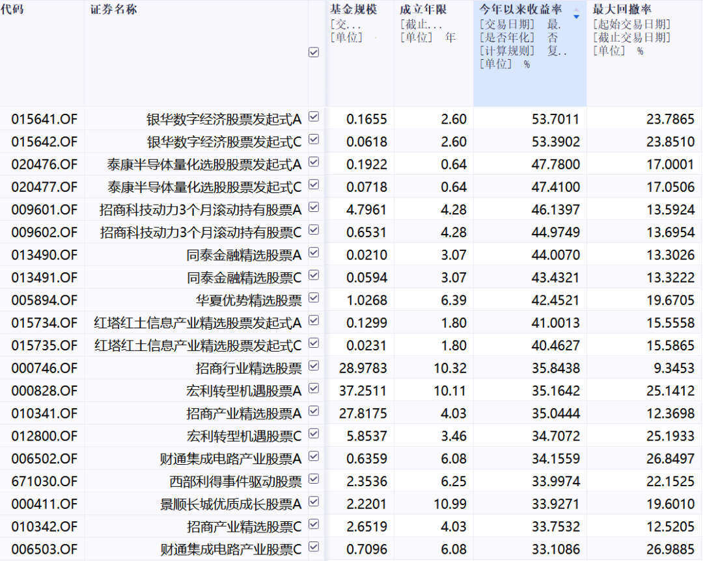Click fund name 同泰金融精选股票C
This screenshot has height=561, width=703.
point(244,278)
